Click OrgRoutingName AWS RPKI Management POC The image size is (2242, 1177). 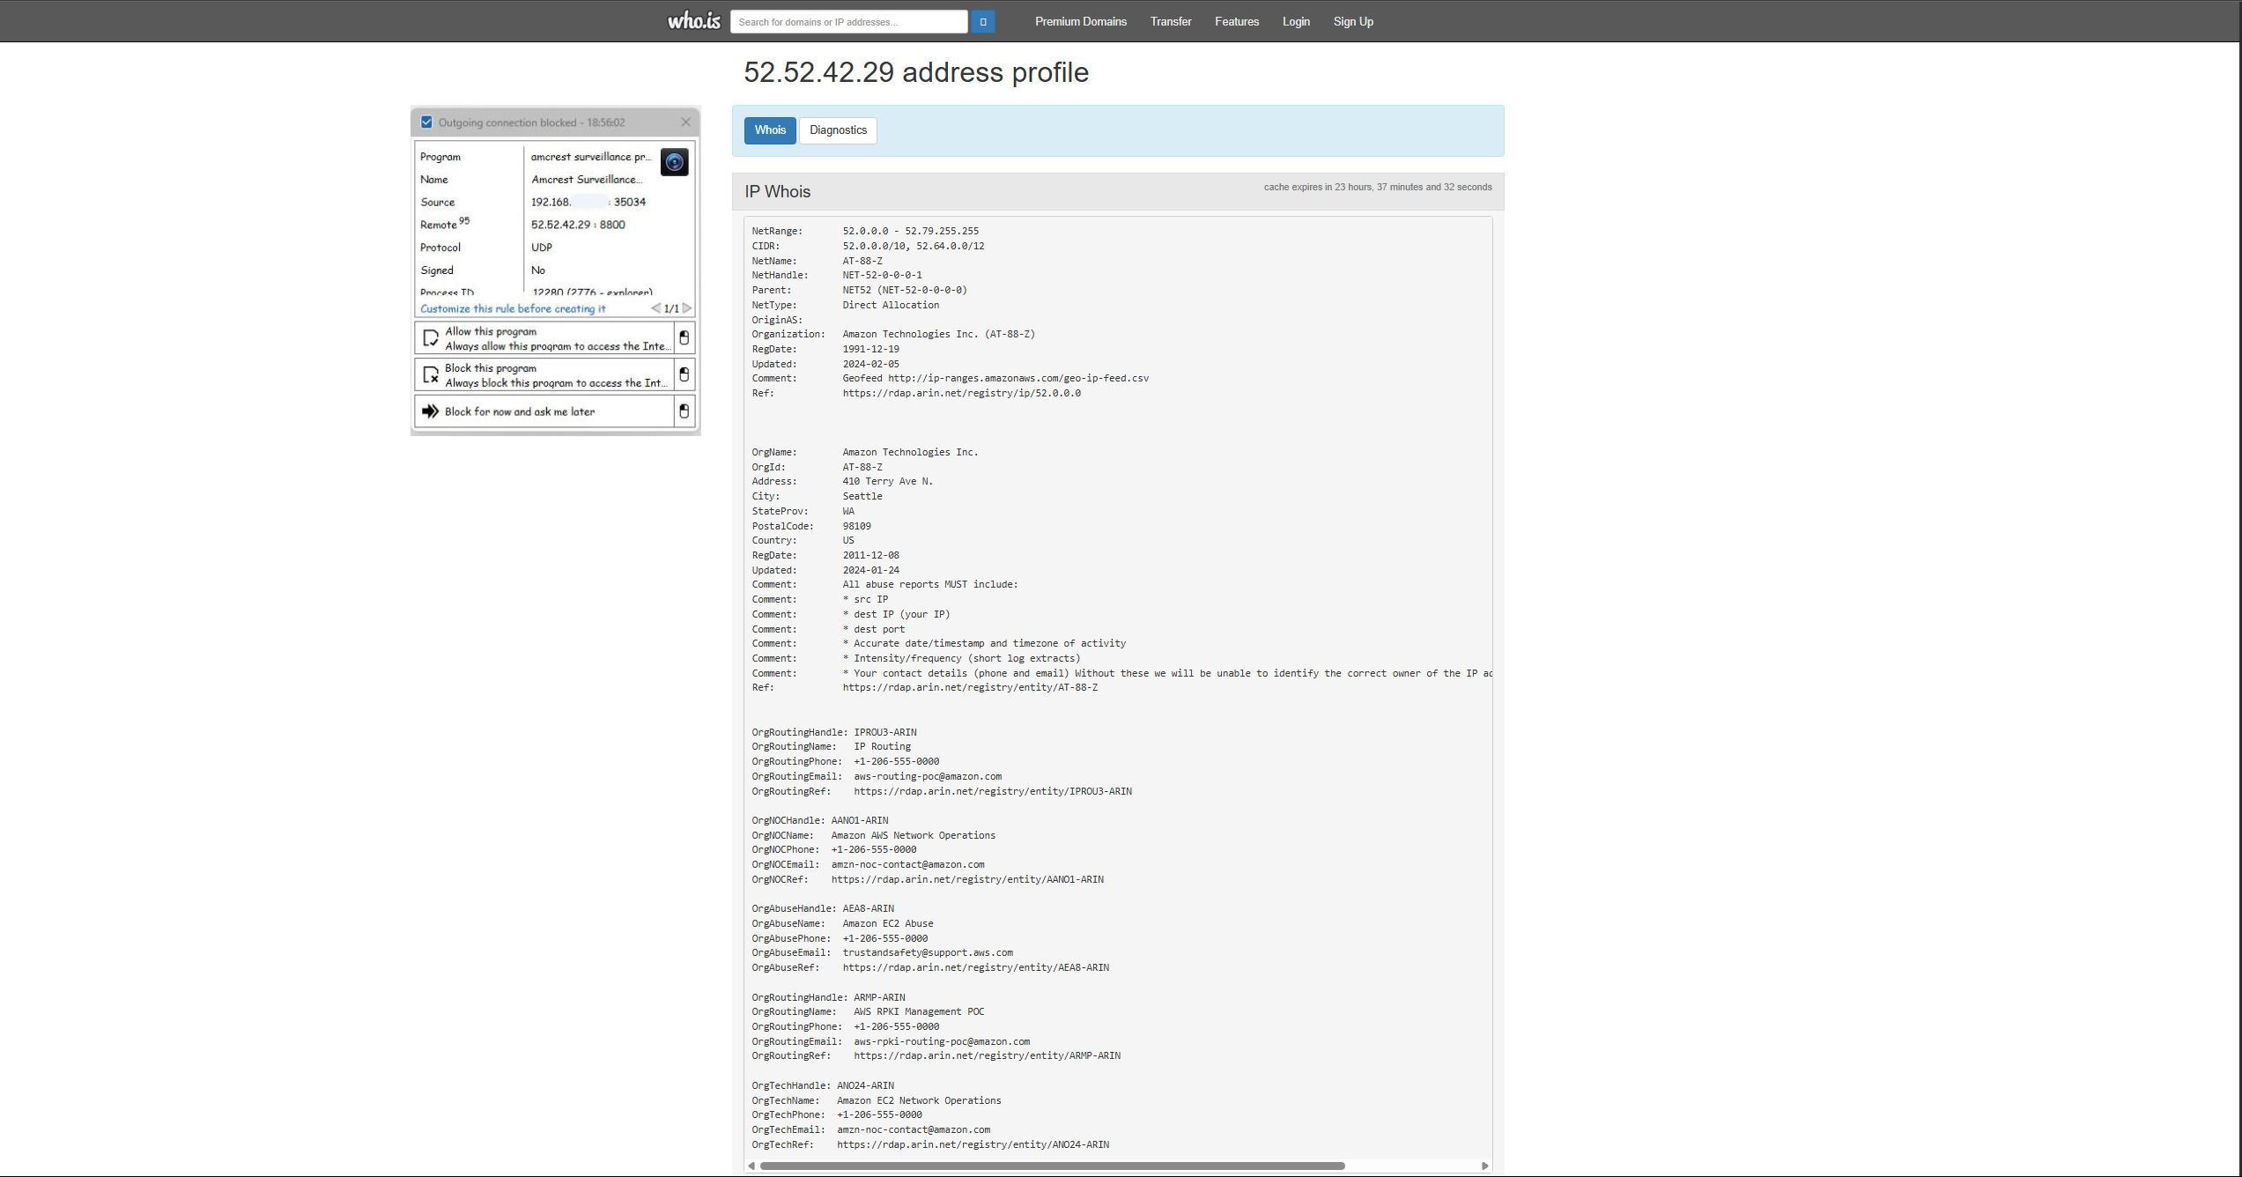pos(918,1011)
